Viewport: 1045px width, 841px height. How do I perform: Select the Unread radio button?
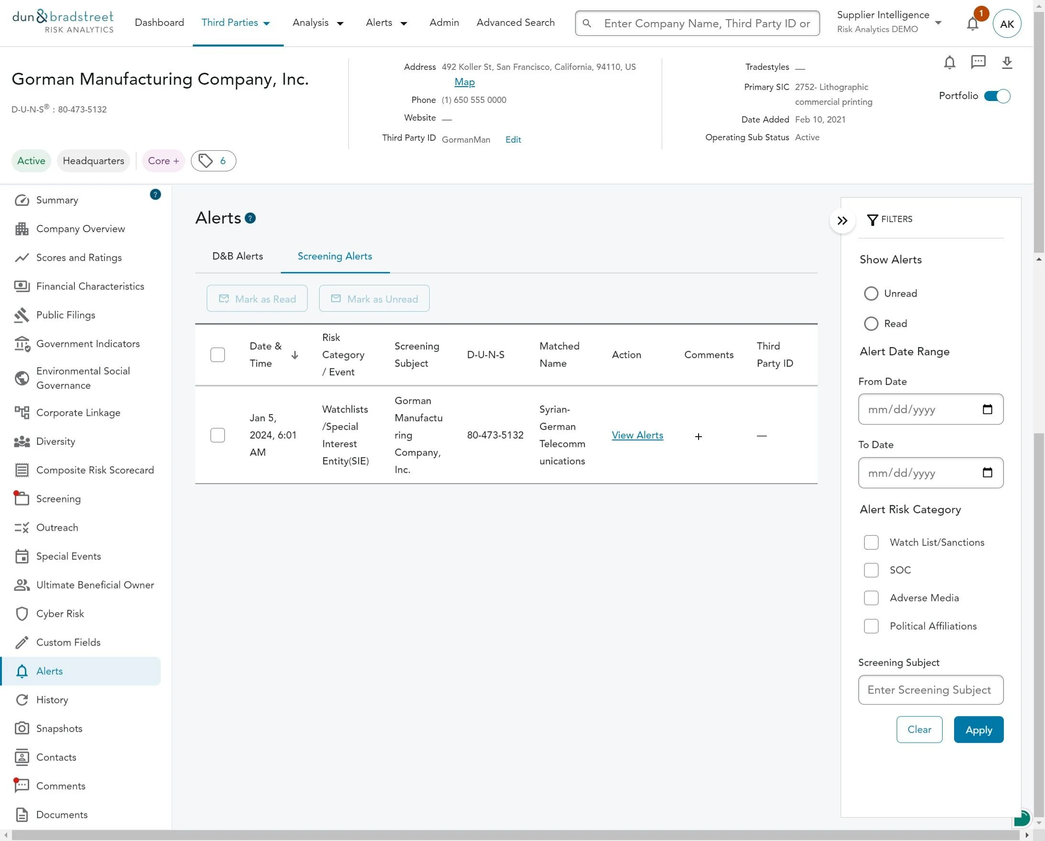pyautogui.click(x=871, y=293)
